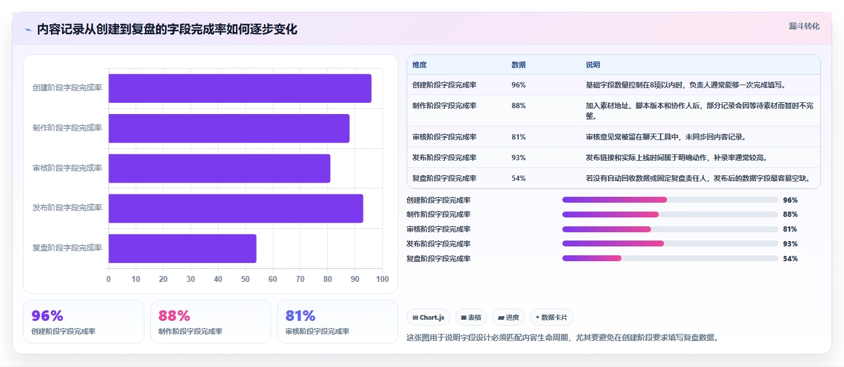Viewport: 844px width, 367px height.
Task: Click the lightning icon beside the title
Action: click(28, 30)
